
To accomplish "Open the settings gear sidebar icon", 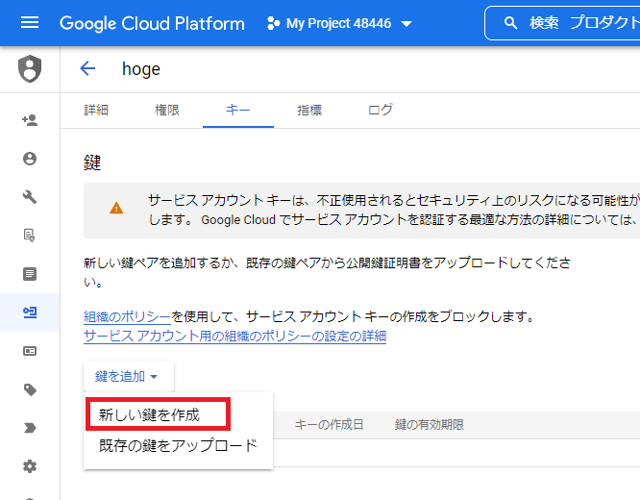I will [30, 466].
